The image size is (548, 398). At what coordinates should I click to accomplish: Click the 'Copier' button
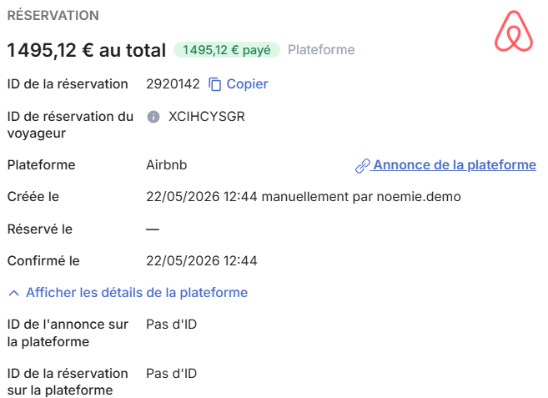click(247, 84)
